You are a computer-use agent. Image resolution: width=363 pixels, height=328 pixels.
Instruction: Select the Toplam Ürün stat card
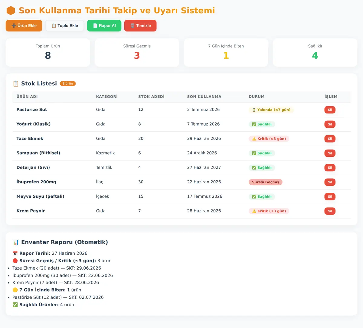(x=48, y=52)
